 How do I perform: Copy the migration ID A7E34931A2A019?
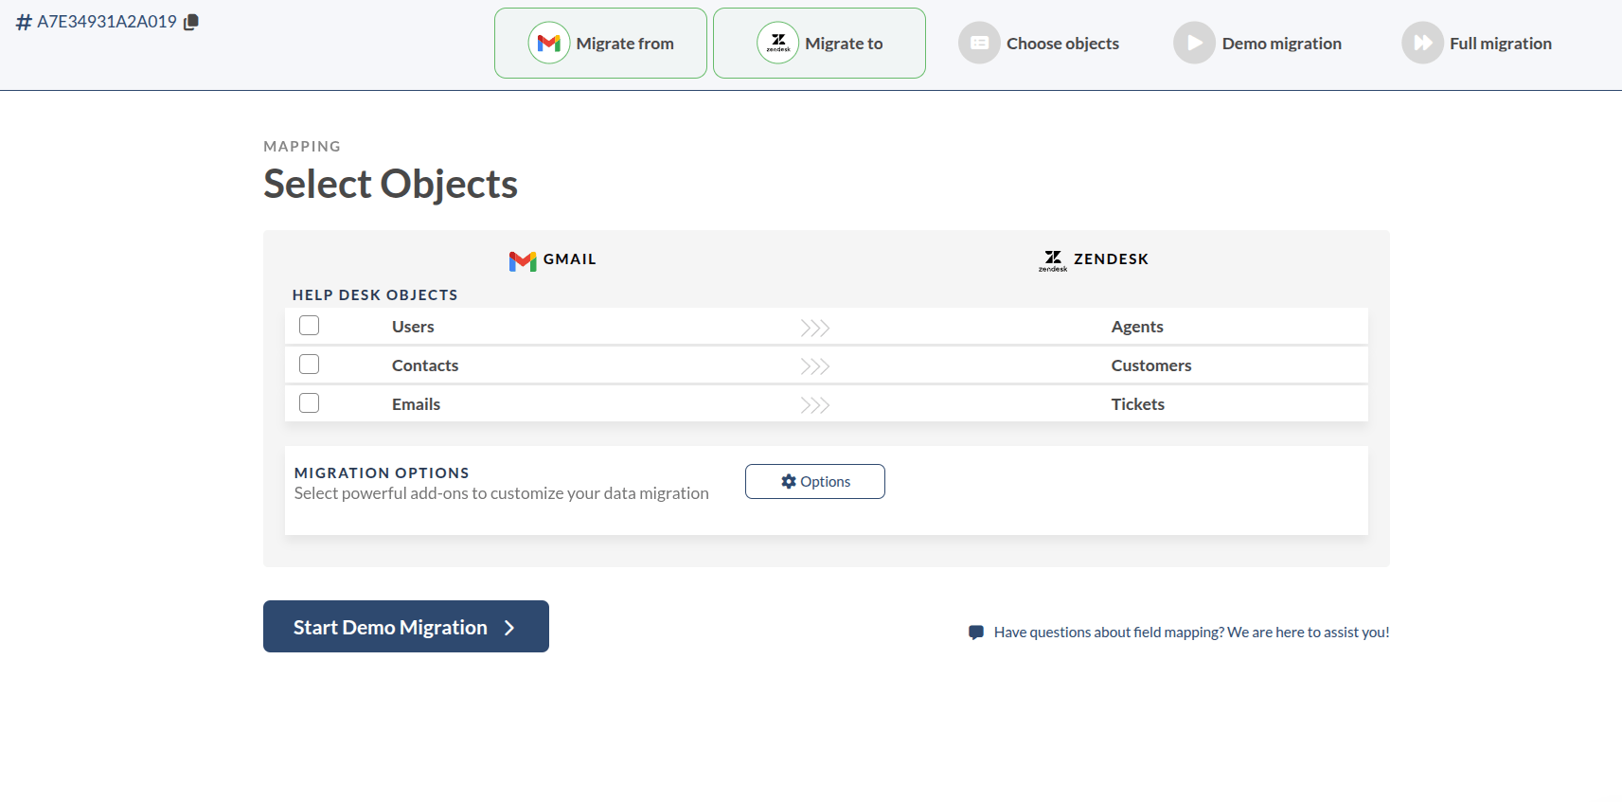coord(191,22)
